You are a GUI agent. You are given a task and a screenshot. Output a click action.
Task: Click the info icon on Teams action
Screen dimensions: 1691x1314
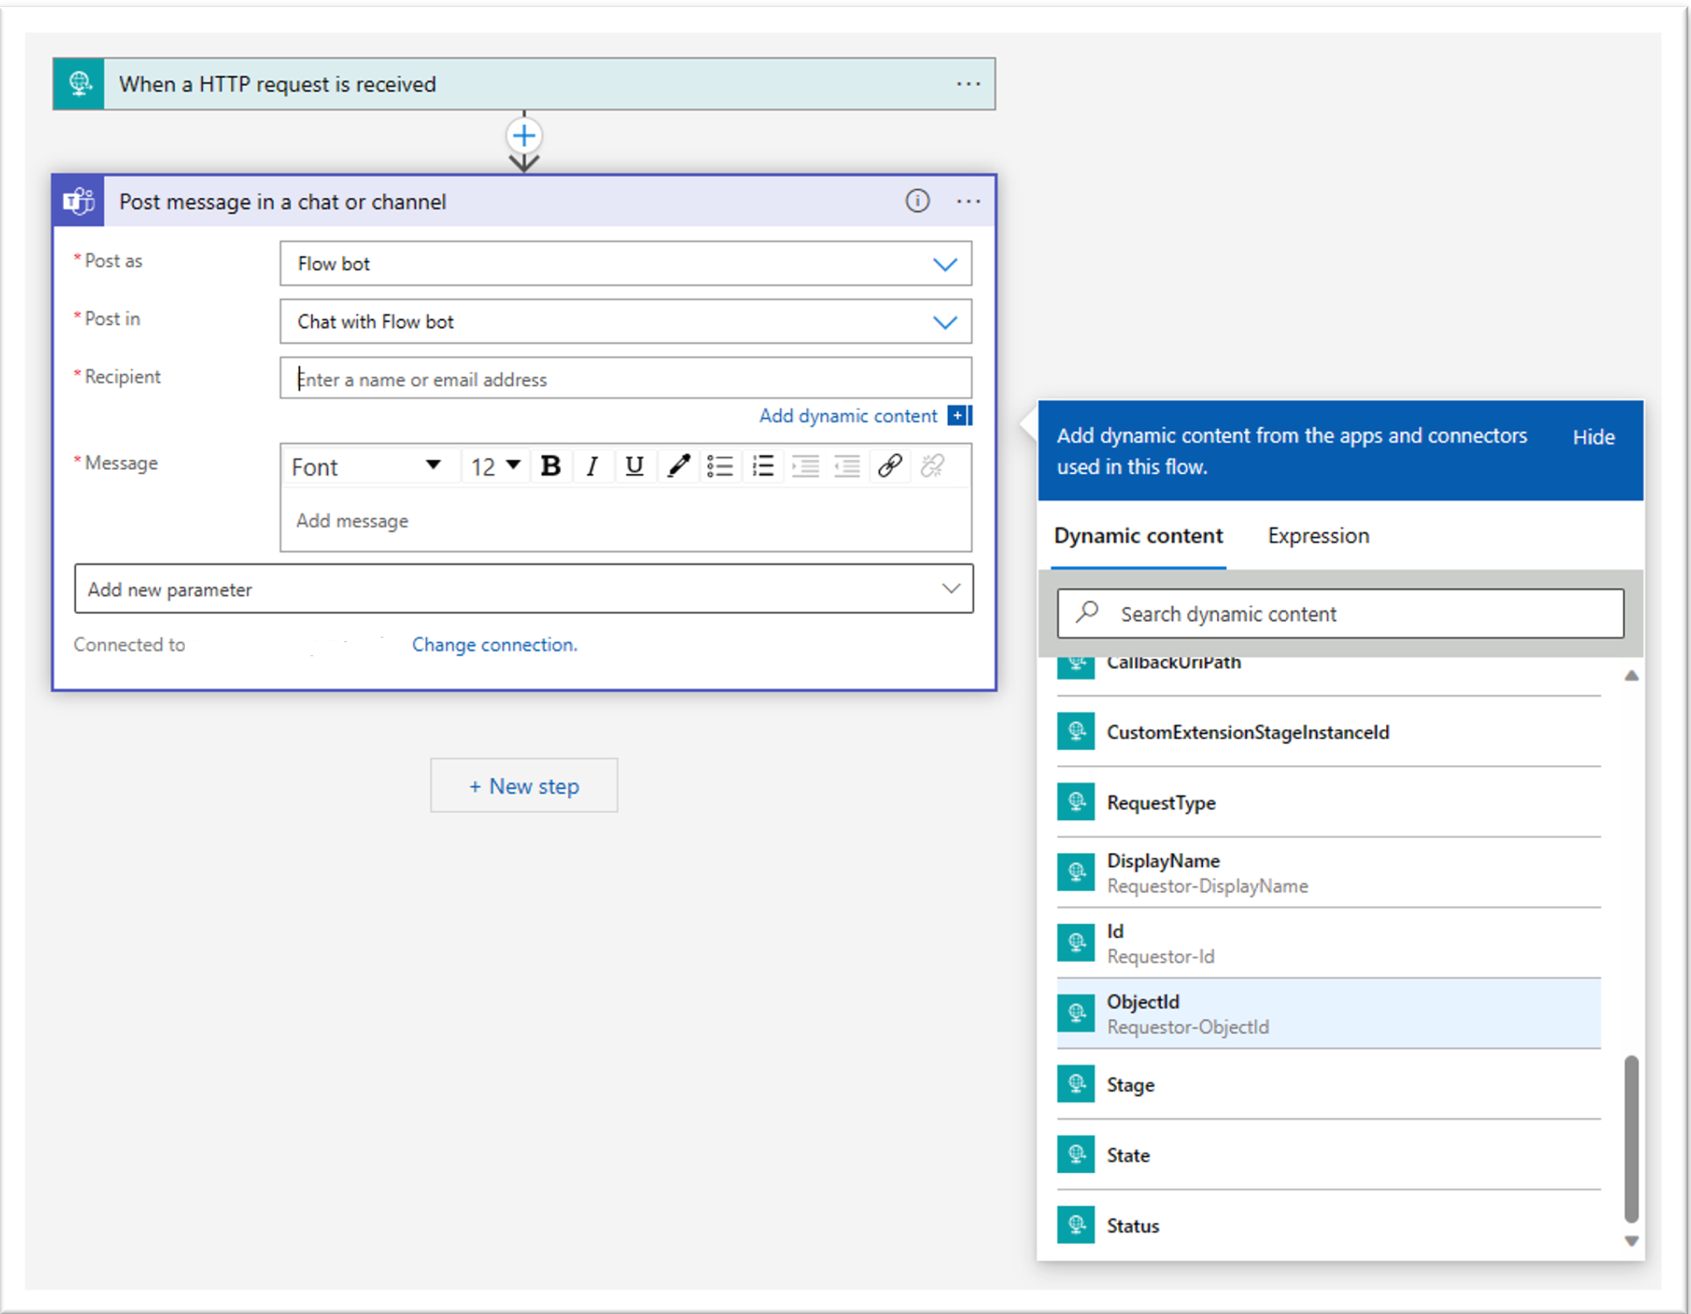916,201
